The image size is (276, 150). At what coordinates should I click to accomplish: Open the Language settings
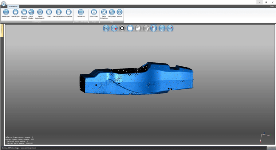click(112, 12)
